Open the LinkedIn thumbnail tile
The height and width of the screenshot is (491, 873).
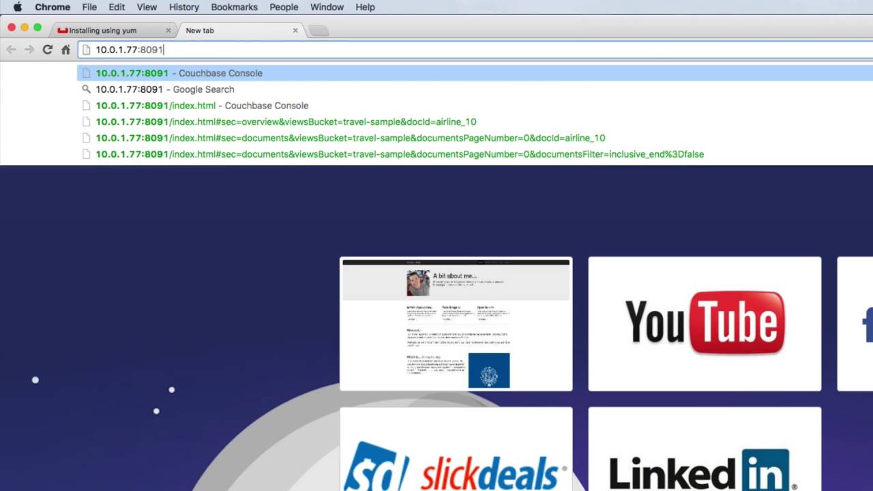705,449
